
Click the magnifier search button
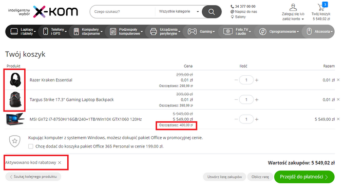[x=212, y=12]
